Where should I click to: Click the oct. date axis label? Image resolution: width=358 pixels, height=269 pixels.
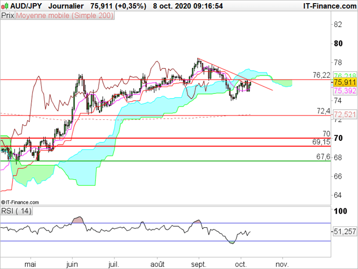click(x=241, y=264)
